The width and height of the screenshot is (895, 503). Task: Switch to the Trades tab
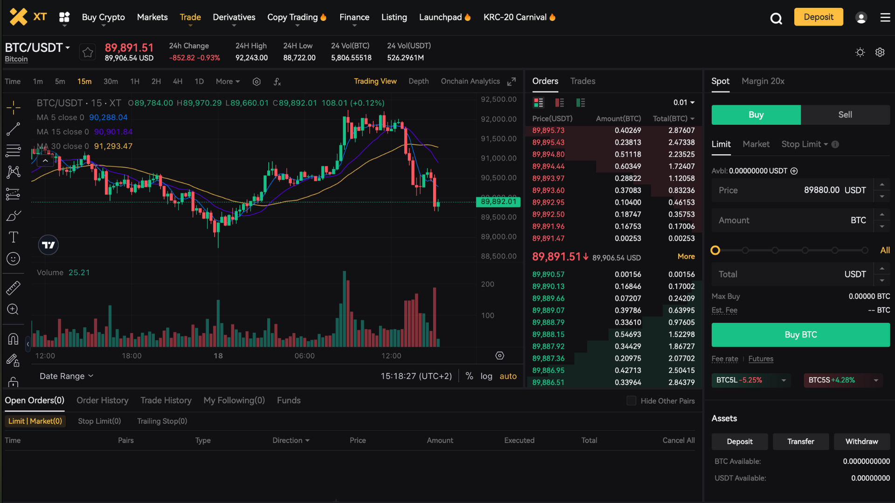point(582,81)
